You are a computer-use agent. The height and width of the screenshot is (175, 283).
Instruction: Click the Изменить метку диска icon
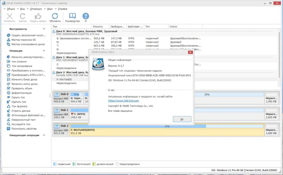tap(8, 84)
